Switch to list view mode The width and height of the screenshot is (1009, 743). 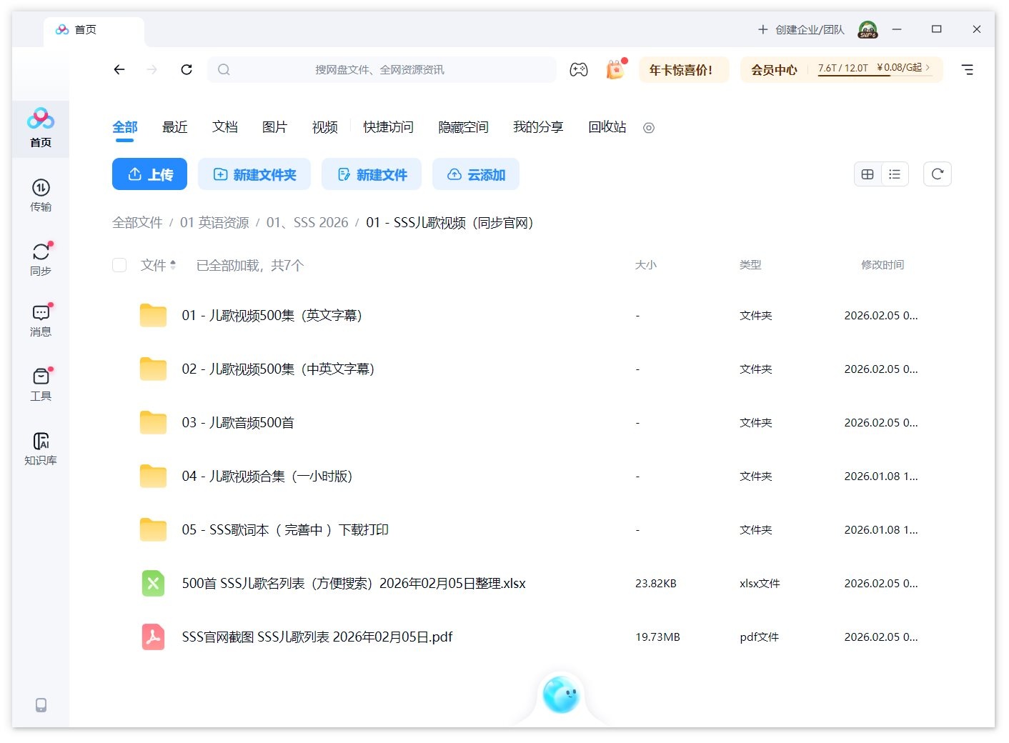tap(894, 174)
